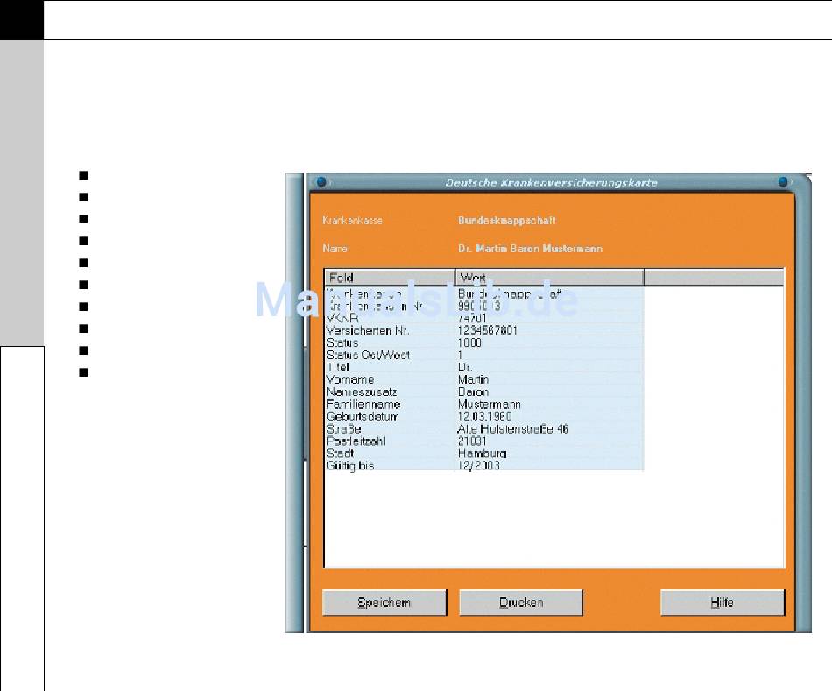Select the Stadt field cell
Viewport: 832px width, 691px height.
coord(340,454)
